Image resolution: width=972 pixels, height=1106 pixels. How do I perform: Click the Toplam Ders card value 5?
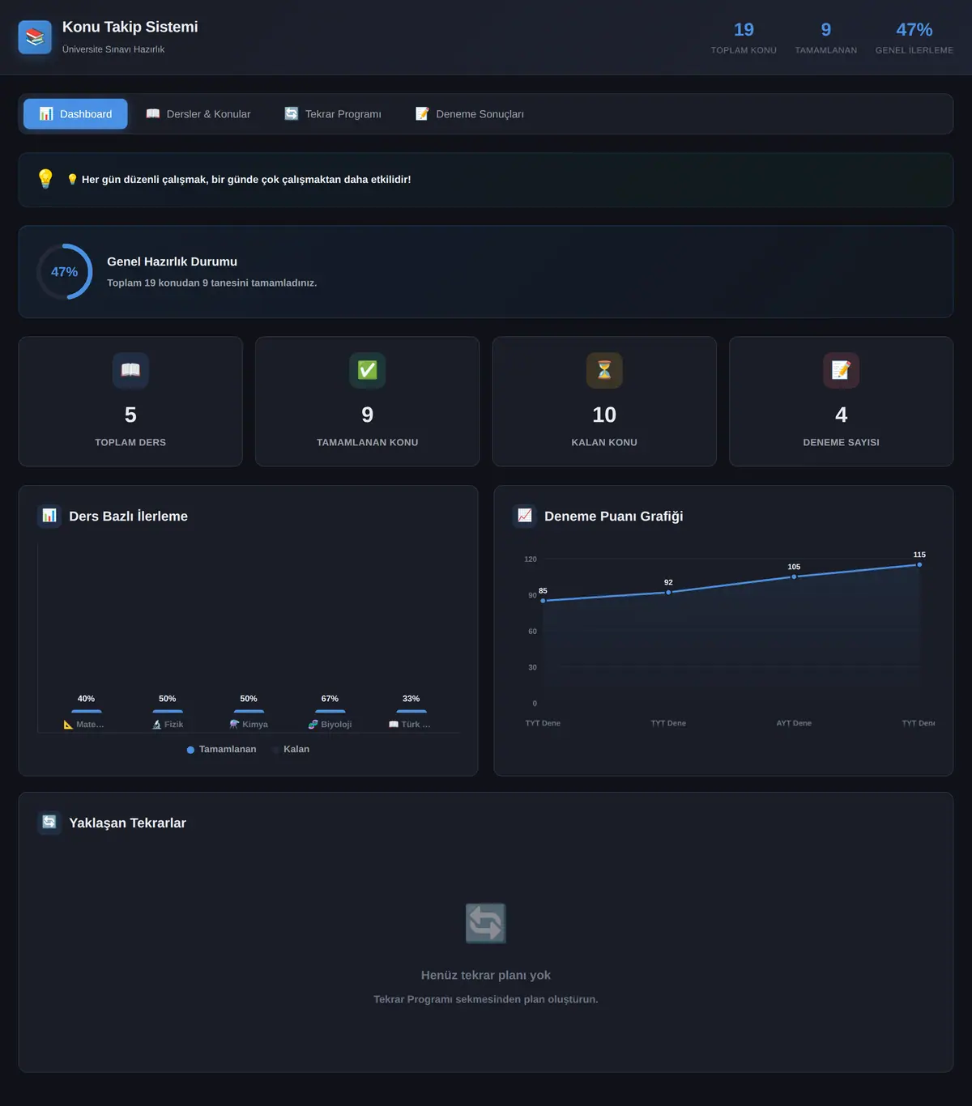point(130,415)
